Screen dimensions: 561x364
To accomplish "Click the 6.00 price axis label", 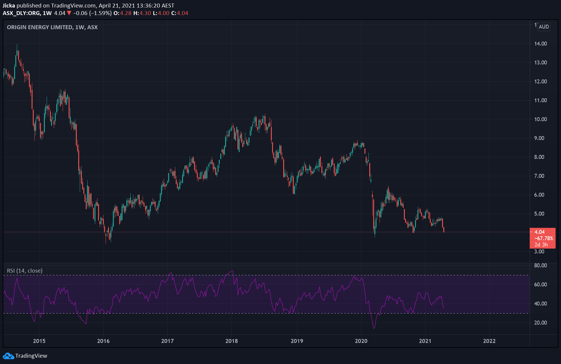I will [539, 195].
